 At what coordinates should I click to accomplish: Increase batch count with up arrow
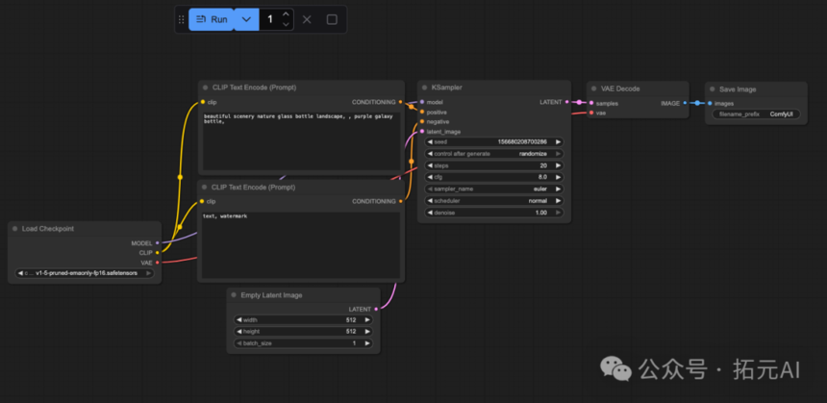[286, 14]
